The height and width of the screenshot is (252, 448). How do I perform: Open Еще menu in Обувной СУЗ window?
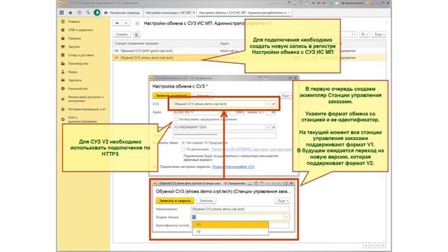point(282,201)
